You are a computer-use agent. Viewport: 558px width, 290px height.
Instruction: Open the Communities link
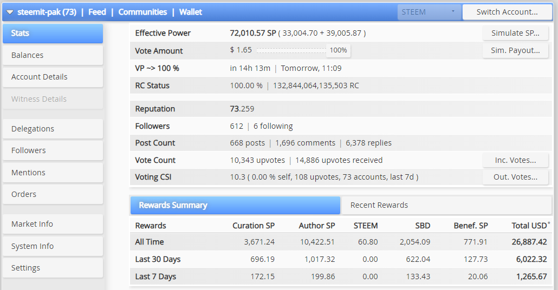pos(142,12)
